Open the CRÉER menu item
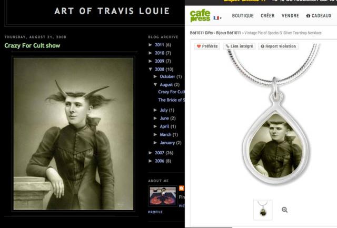This screenshot has height=228, width=337. [267, 16]
